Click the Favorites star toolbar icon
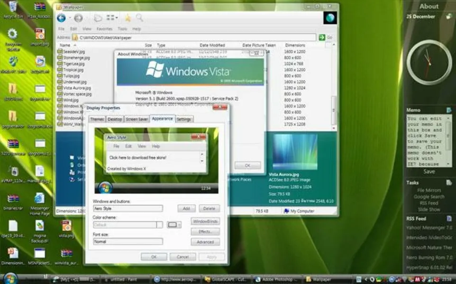The image size is (456, 284). click(128, 18)
